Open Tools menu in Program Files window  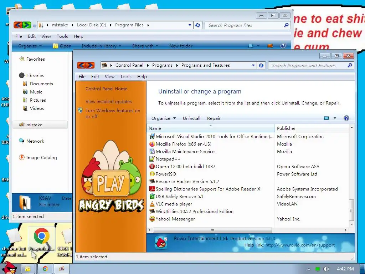coord(62,36)
